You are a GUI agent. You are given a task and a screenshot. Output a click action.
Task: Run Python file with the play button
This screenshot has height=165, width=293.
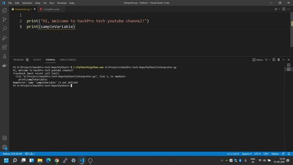point(276,9)
